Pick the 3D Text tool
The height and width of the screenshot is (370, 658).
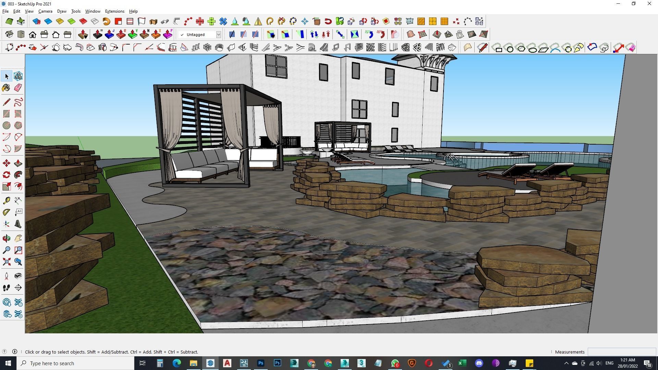18,224
